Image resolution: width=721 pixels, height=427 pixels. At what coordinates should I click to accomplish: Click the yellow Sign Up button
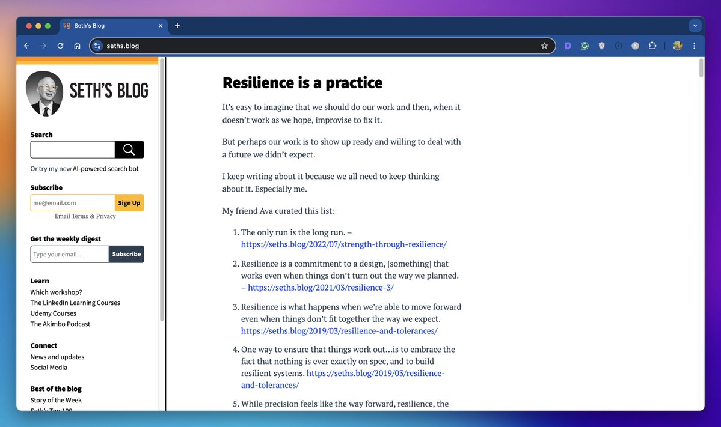pyautogui.click(x=129, y=203)
